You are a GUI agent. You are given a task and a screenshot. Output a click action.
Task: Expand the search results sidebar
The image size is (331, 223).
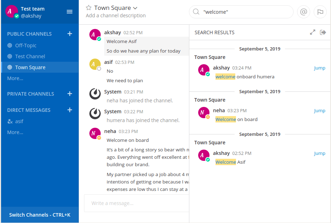tap(313, 32)
